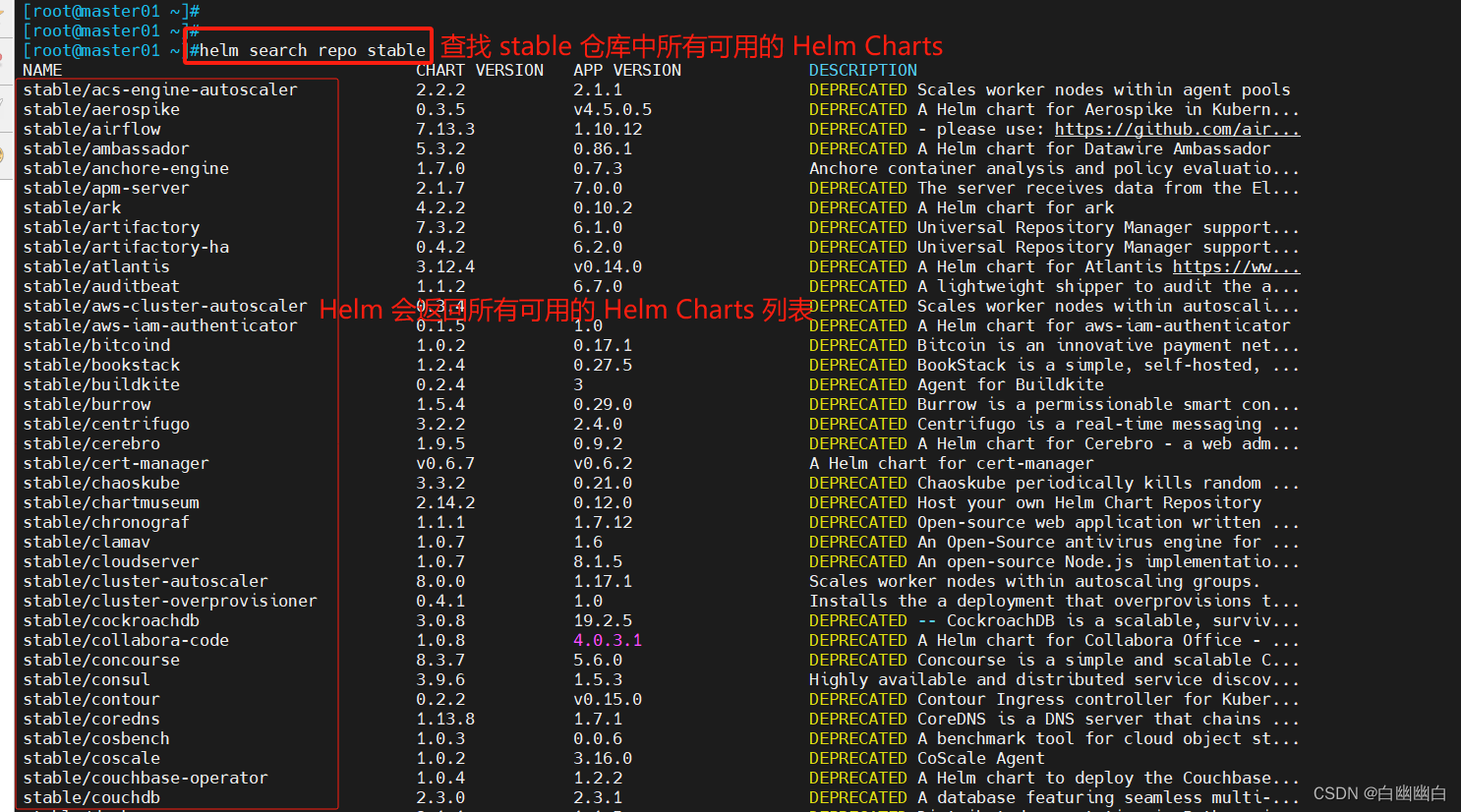Select stable/chronograf in the list
Image resolution: width=1461 pixels, height=812 pixels.
(106, 522)
